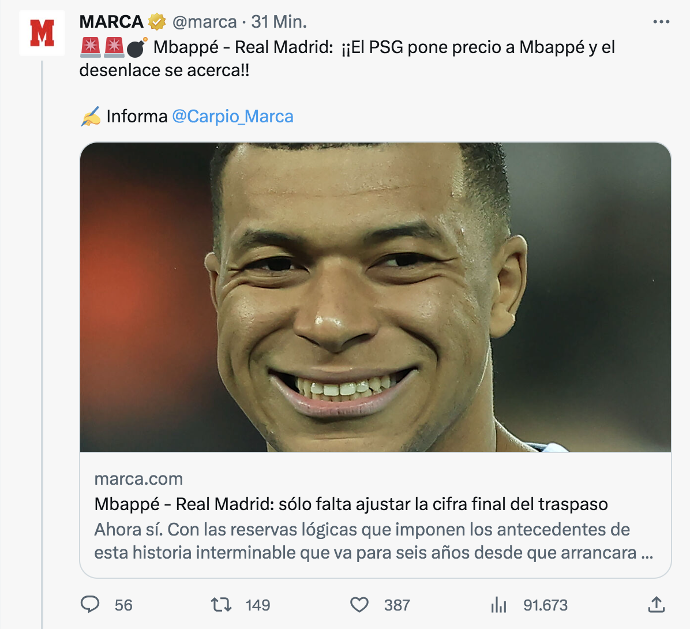This screenshot has height=629, width=690.
Task: Click the 56 replies count
Action: [123, 605]
